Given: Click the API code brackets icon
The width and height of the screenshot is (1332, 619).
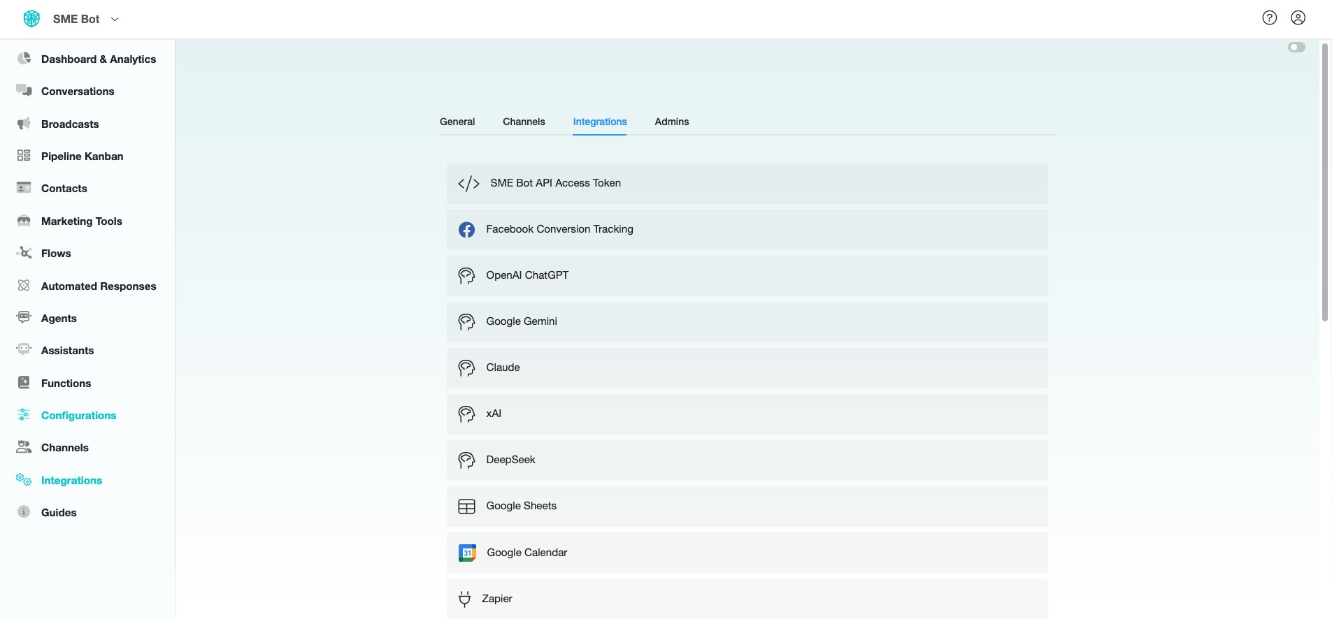Looking at the screenshot, I should 468,184.
